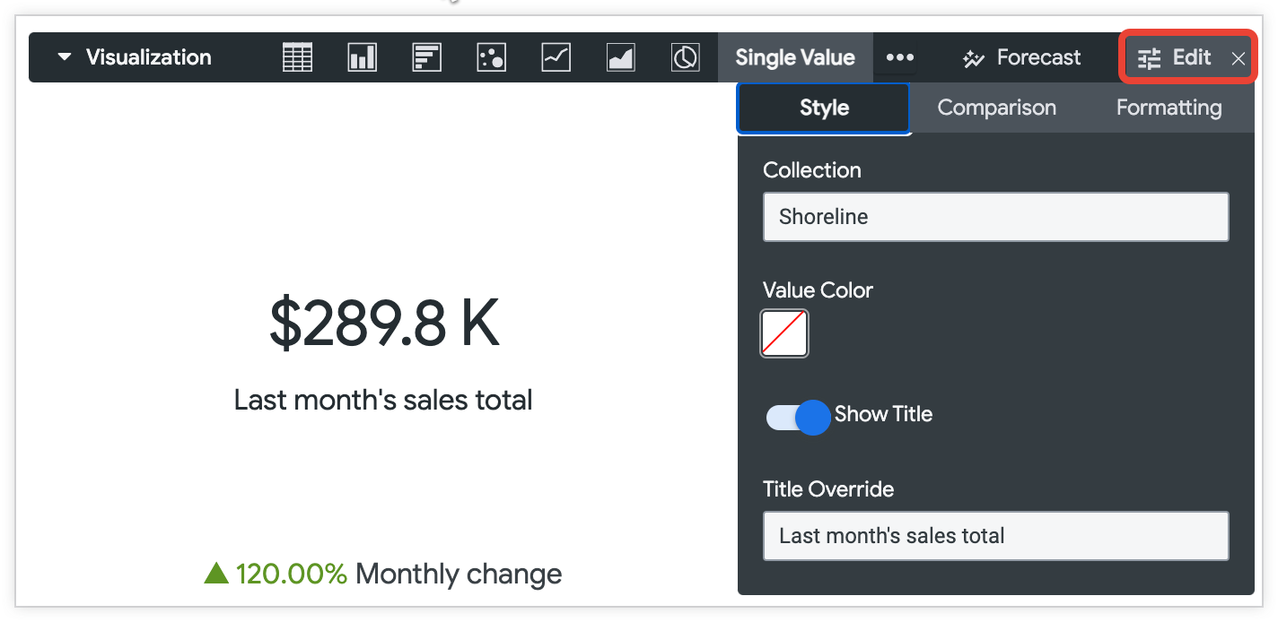Select the pie chart visualization icon
The image size is (1278, 622).
tap(685, 56)
